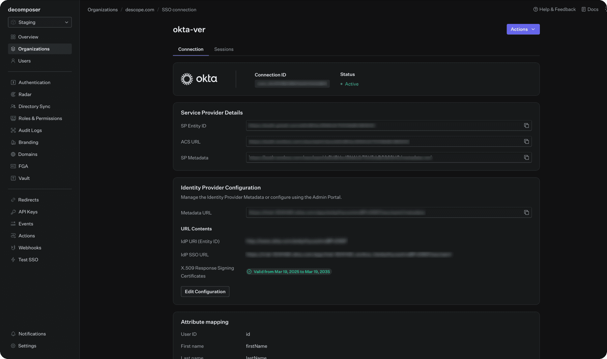Expand the Actions dropdown menu

click(523, 29)
